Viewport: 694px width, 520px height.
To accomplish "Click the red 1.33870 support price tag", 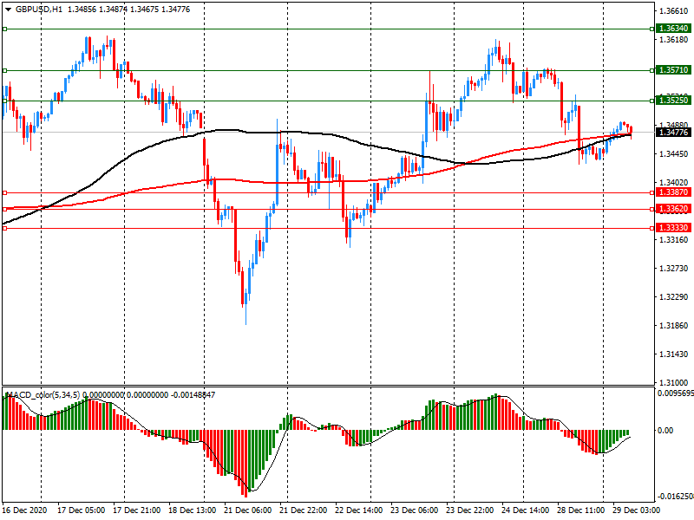I will 674,192.
